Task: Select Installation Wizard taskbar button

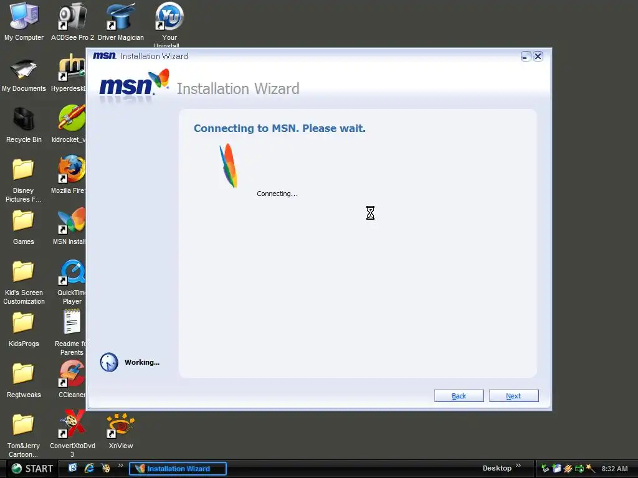Action: click(x=178, y=469)
